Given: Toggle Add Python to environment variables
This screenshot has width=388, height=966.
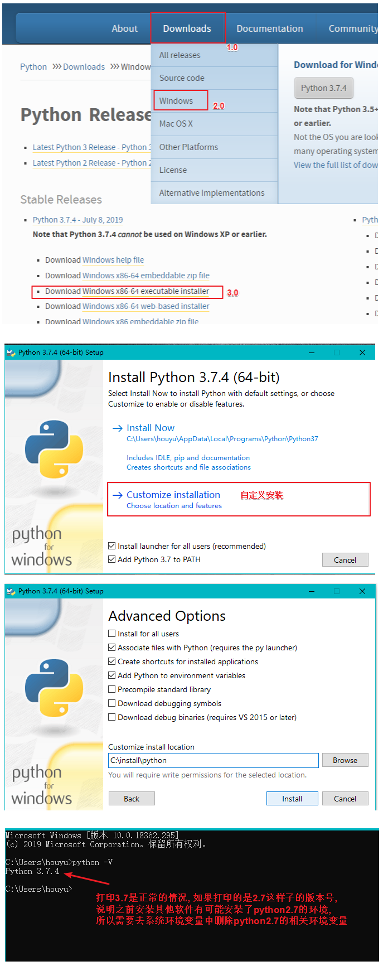Looking at the screenshot, I should click(x=112, y=675).
